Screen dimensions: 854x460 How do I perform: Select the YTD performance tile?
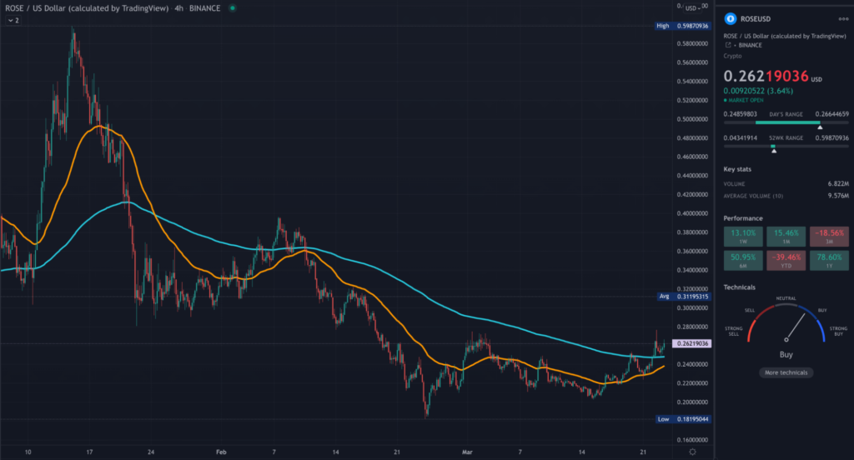coord(784,261)
